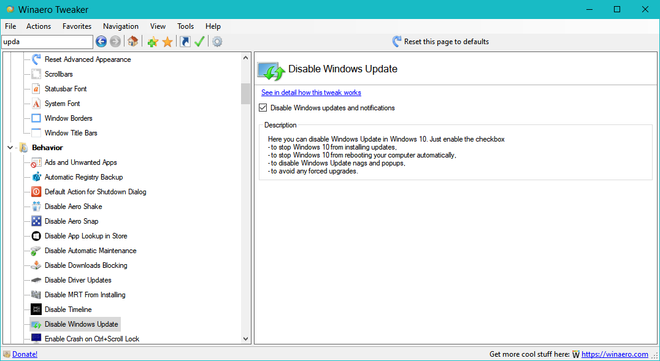The width and height of the screenshot is (660, 361).
Task: Click the blue Back navigation arrow
Action: [101, 41]
